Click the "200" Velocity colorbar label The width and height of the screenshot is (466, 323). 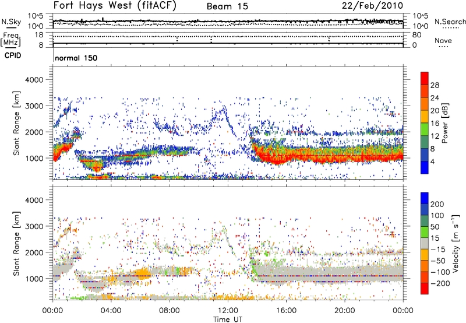coord(437,204)
